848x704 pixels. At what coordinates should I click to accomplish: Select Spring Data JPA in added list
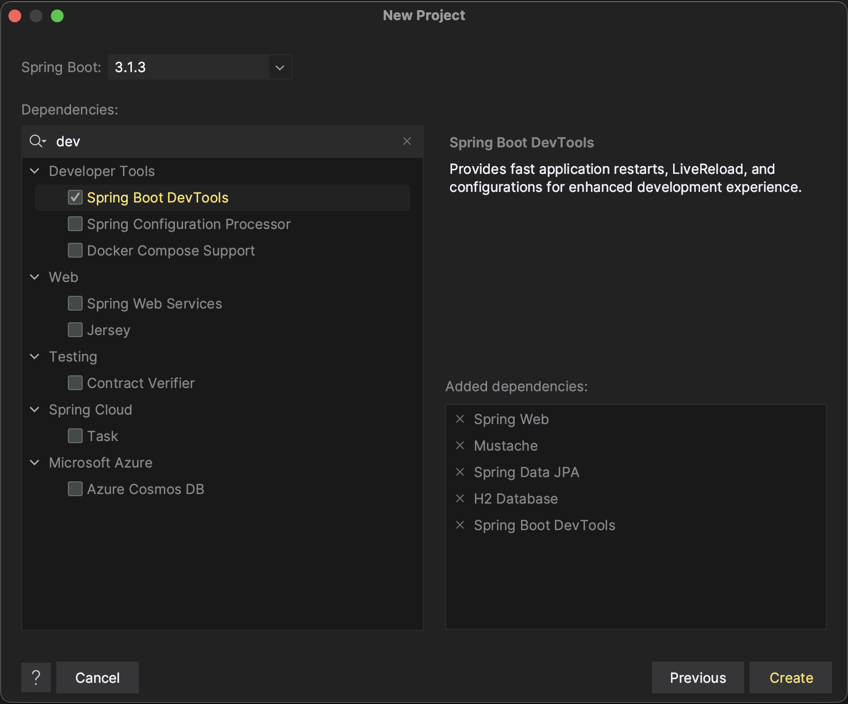tap(526, 472)
